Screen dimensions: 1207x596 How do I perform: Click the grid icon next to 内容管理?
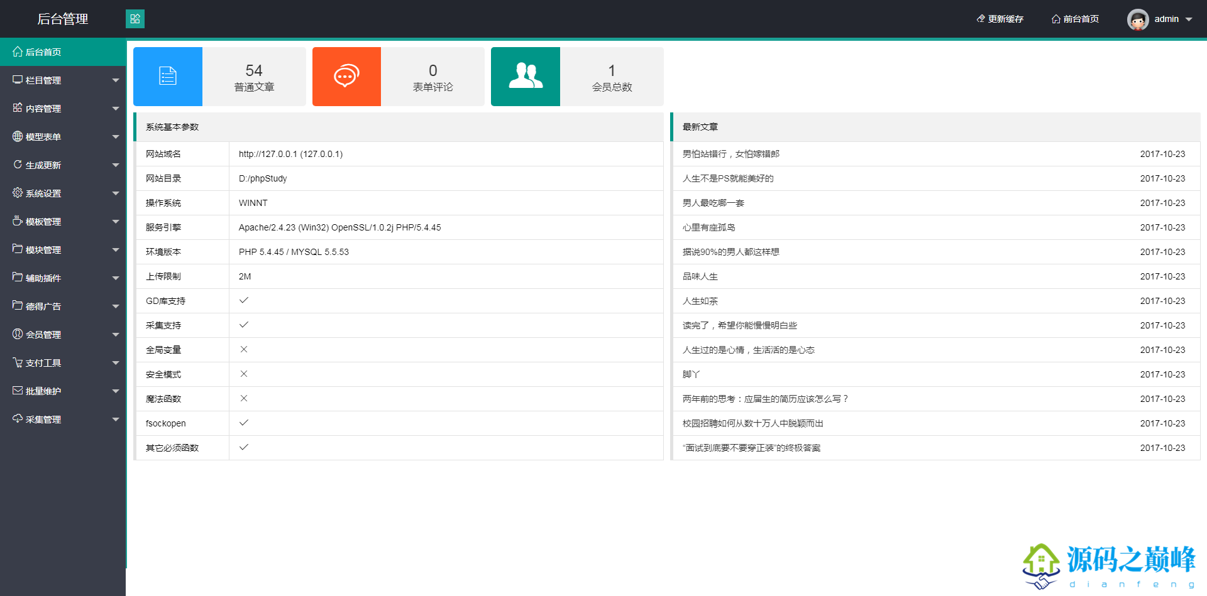click(18, 108)
